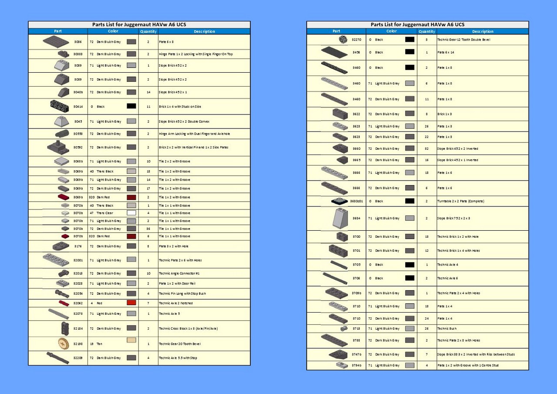
Task: Click the "Color" header in the left table
Action: pos(113,31)
